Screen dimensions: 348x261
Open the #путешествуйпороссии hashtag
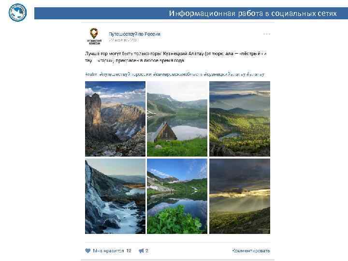click(x=126, y=74)
